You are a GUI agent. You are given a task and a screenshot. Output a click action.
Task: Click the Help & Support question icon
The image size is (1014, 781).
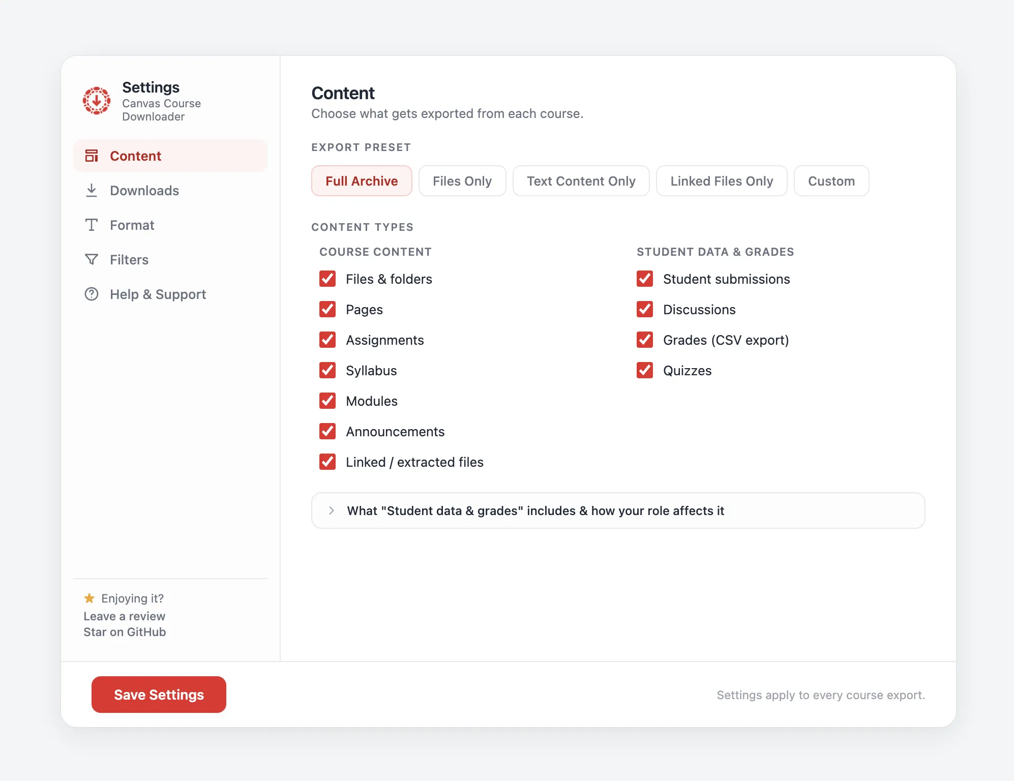[x=92, y=294]
